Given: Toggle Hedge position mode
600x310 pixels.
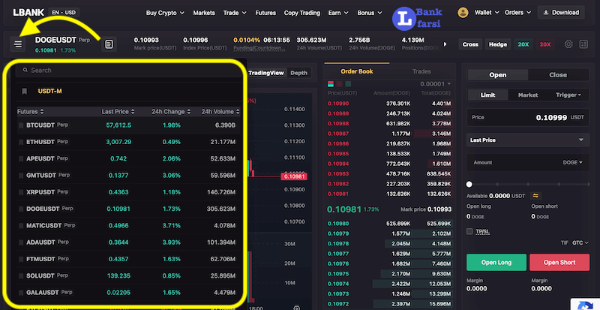Looking at the screenshot, I should [x=497, y=44].
